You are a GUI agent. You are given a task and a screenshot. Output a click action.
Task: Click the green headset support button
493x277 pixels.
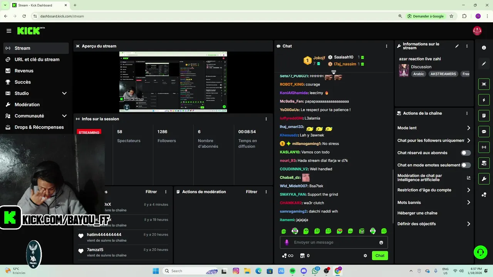(x=480, y=252)
